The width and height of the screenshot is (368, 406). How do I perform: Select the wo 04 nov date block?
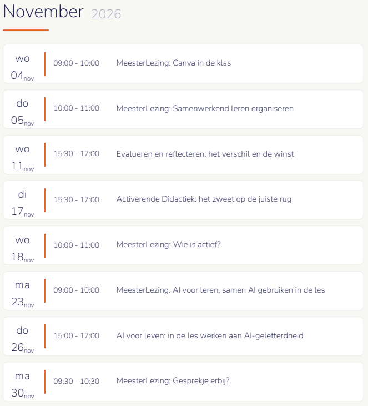click(x=22, y=67)
